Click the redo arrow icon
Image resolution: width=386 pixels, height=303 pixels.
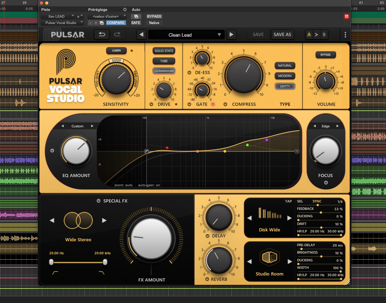click(x=117, y=35)
